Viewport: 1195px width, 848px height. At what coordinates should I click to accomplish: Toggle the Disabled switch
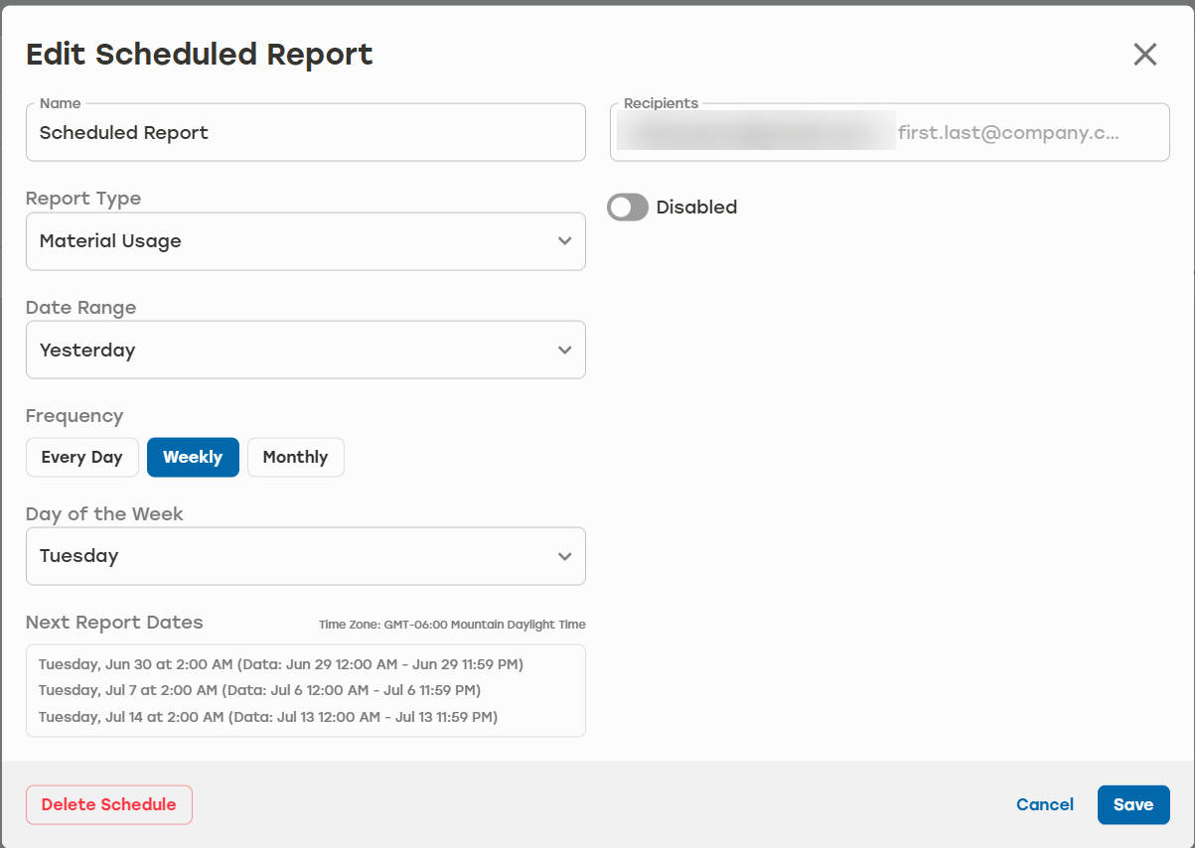coord(628,208)
